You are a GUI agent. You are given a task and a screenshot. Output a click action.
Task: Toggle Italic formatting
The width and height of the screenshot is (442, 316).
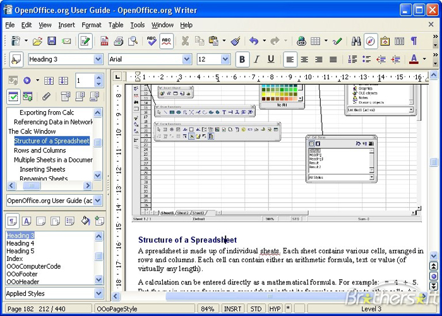(256, 59)
